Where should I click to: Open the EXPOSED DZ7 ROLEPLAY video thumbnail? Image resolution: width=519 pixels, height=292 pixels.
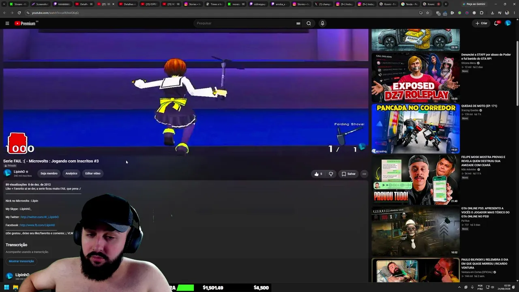(416, 77)
